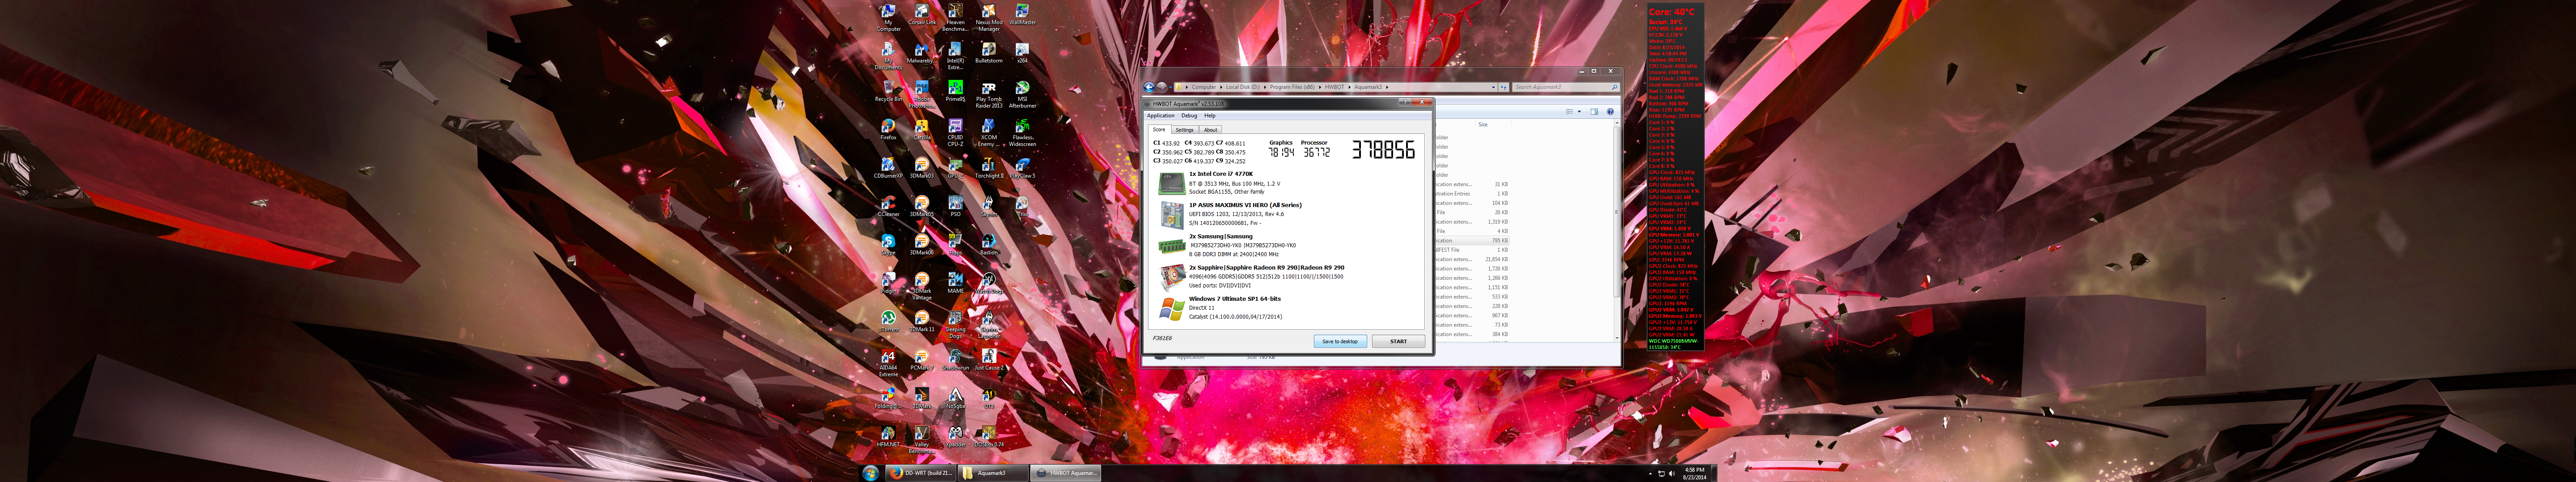Select the µTorrent desktop icon

(888, 322)
